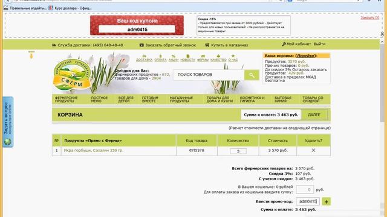Click the Количество column header
This screenshot has width=387, height=217.
pos(238,140)
